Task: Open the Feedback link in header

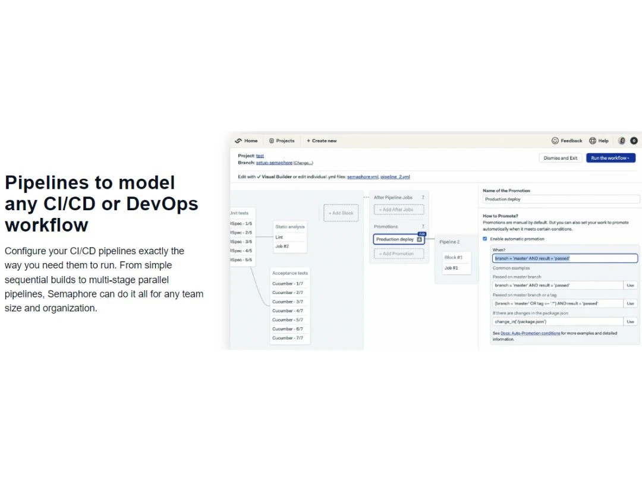Action: click(x=571, y=141)
